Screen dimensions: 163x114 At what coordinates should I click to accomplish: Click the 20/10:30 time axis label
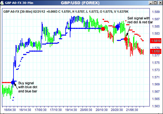pos(102,110)
